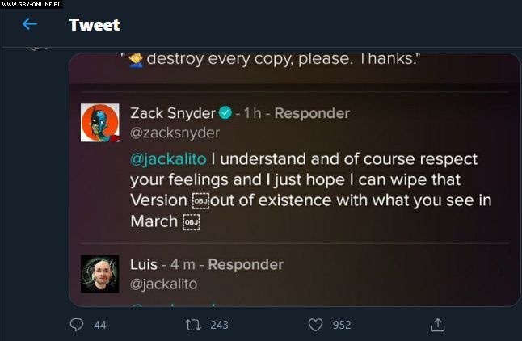Click Zack Snyder's verified badge
This screenshot has height=341, width=522.
pyautogui.click(x=225, y=113)
